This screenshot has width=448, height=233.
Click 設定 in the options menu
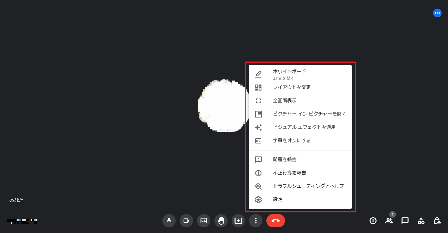[278, 200]
